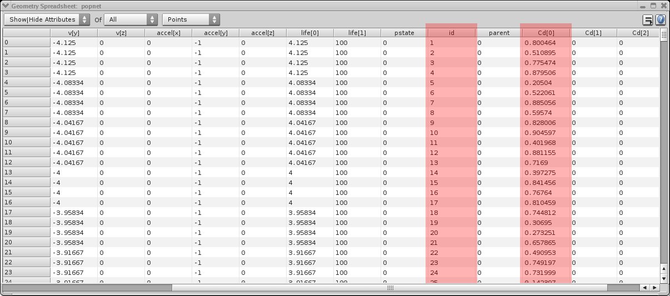This screenshot has height=296, width=670.
Task: Click the accel[y] column header
Action: 216,33
